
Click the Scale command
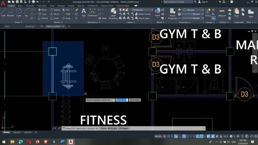(x=54, y=18)
